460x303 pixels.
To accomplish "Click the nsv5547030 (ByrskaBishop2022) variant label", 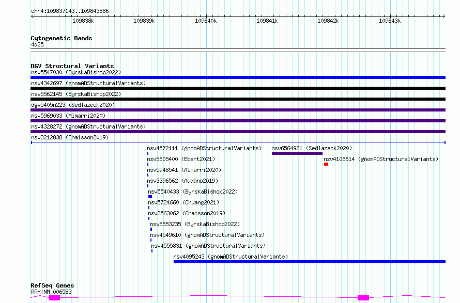I will 76,72.
